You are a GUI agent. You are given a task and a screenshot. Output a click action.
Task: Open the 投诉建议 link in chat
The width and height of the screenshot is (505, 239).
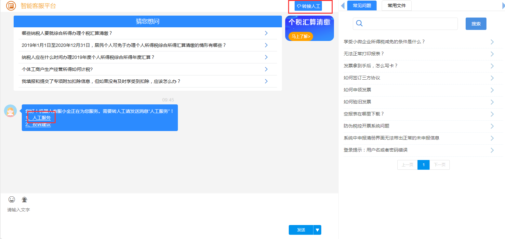coord(41,125)
